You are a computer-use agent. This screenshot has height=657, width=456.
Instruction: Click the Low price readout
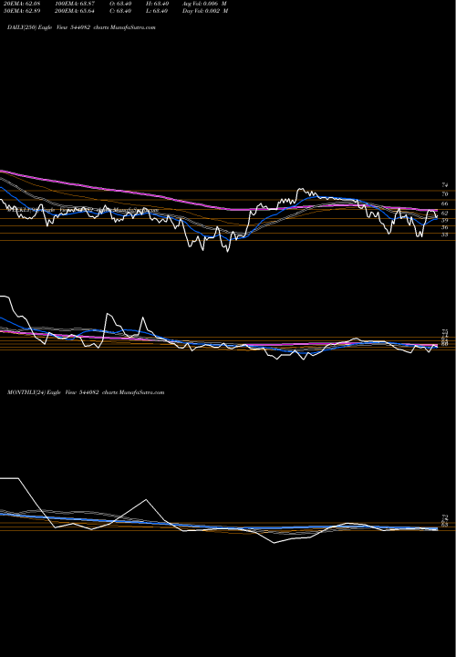[157, 11]
